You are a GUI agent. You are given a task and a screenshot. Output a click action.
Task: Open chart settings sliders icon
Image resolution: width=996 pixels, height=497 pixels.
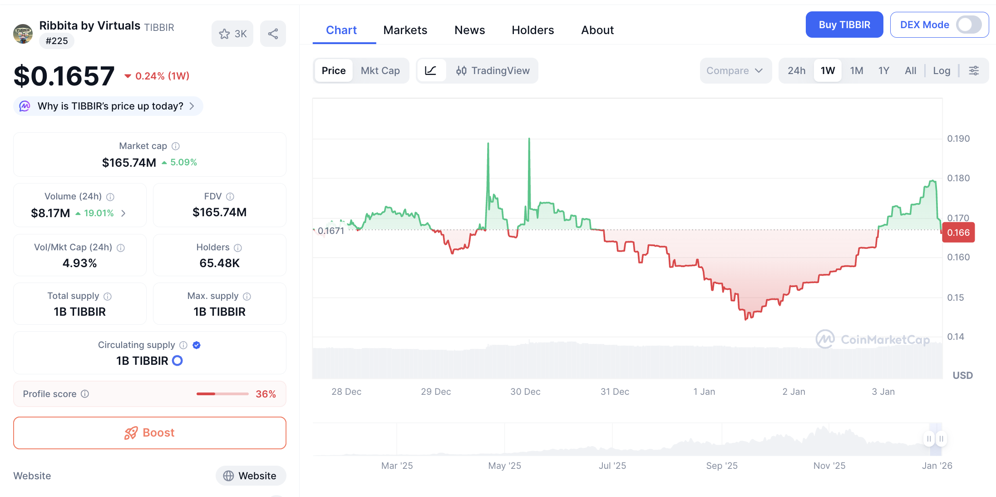[x=974, y=70]
